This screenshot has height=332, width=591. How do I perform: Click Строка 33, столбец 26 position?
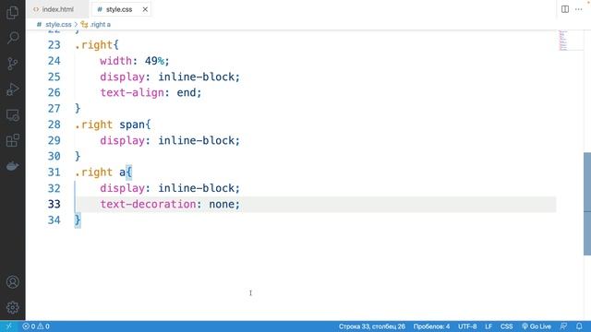pos(371,326)
